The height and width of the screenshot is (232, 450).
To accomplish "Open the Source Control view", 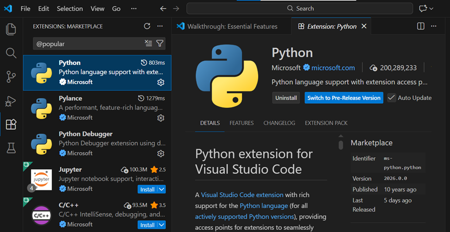I will (11, 77).
